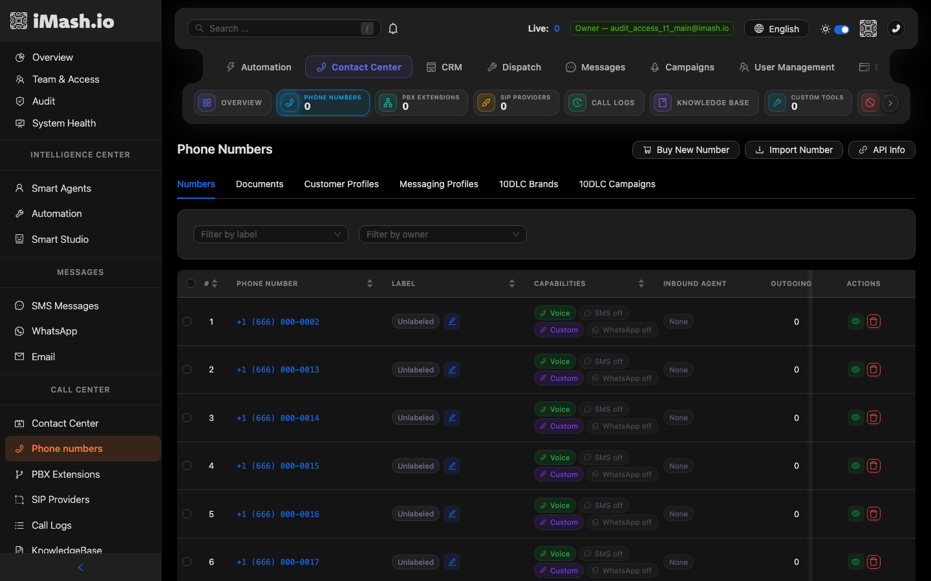Expand more section tiles with right chevron

click(890, 103)
